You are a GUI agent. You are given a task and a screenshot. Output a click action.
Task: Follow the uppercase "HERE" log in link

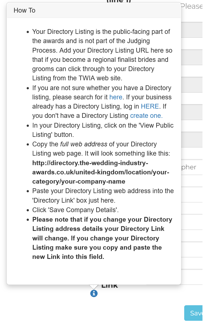[150, 106]
